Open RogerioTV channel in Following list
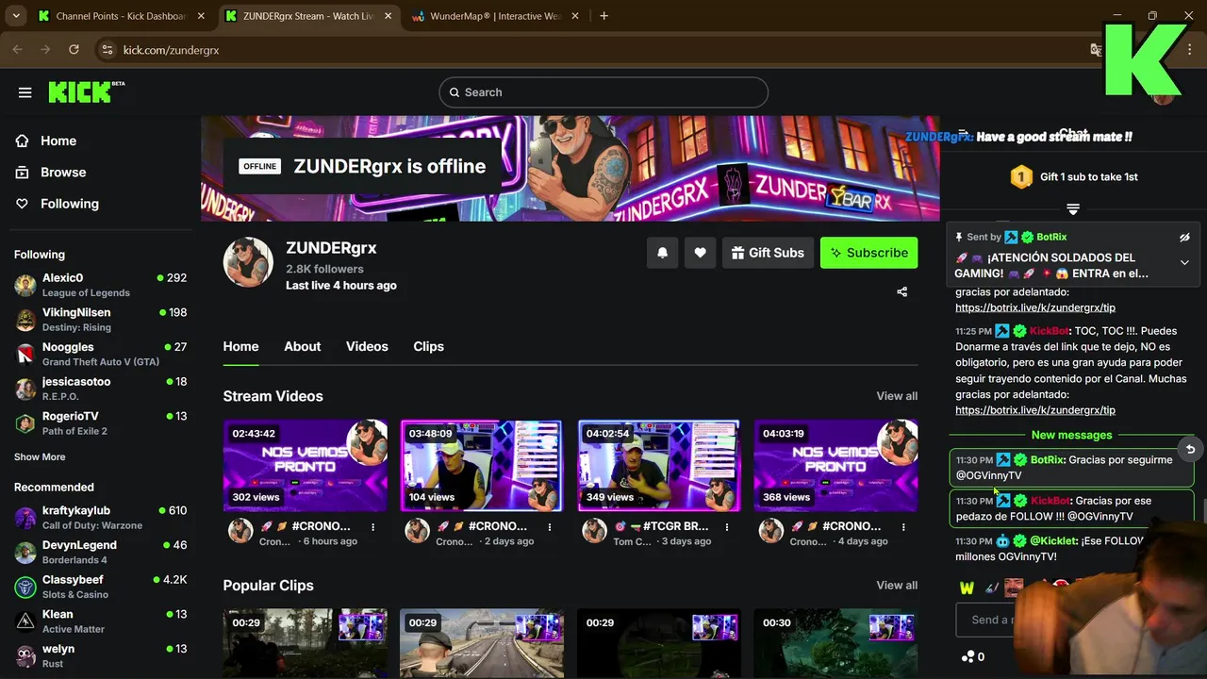The width and height of the screenshot is (1207, 679). point(100,422)
